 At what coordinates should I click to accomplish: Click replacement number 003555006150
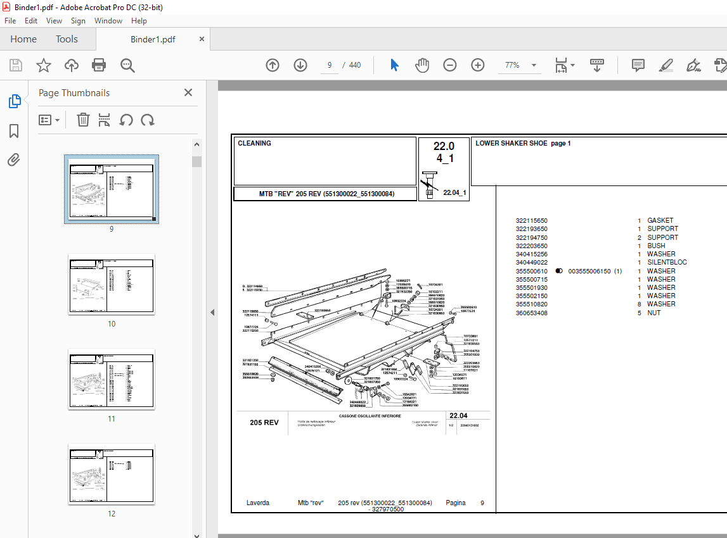(x=589, y=272)
